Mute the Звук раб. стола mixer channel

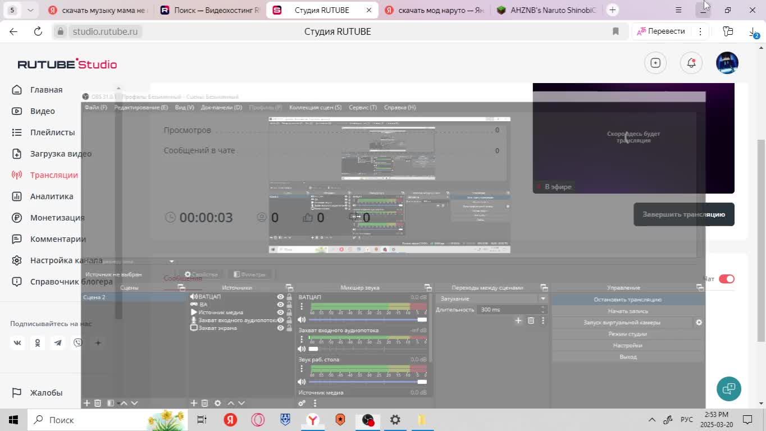pyautogui.click(x=302, y=382)
